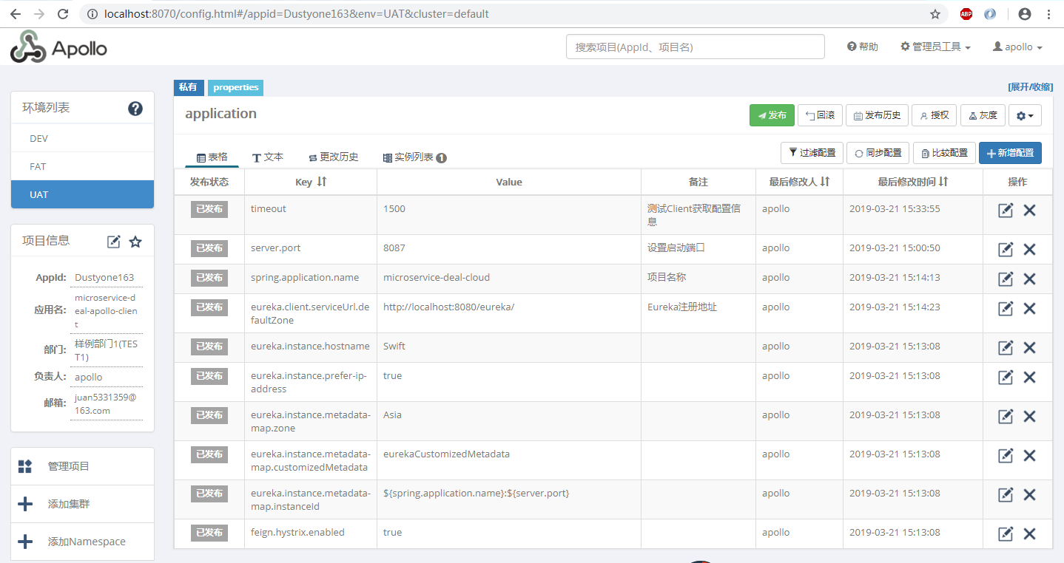Open the Chrome profile icon
The width and height of the screenshot is (1064, 563).
(x=1025, y=14)
